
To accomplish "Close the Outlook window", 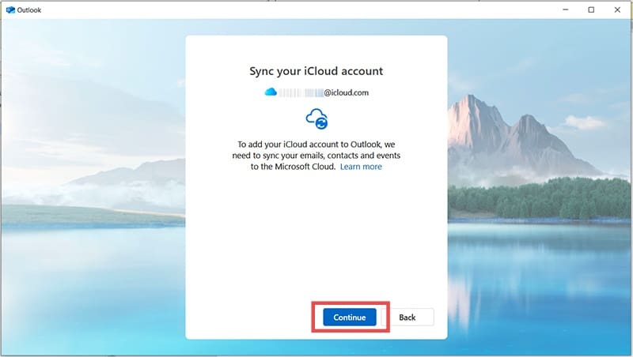I will click(x=617, y=9).
